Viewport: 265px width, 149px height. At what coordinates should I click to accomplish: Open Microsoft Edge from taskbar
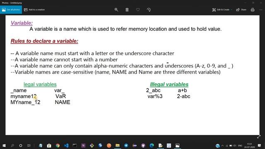(x=152, y=145)
